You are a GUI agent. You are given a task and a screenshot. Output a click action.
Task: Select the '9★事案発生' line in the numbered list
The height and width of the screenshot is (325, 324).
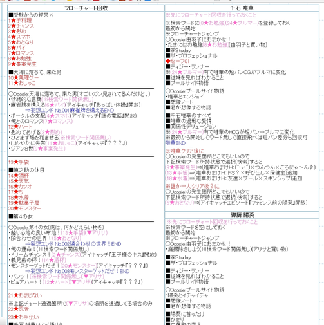[x=23, y=64]
